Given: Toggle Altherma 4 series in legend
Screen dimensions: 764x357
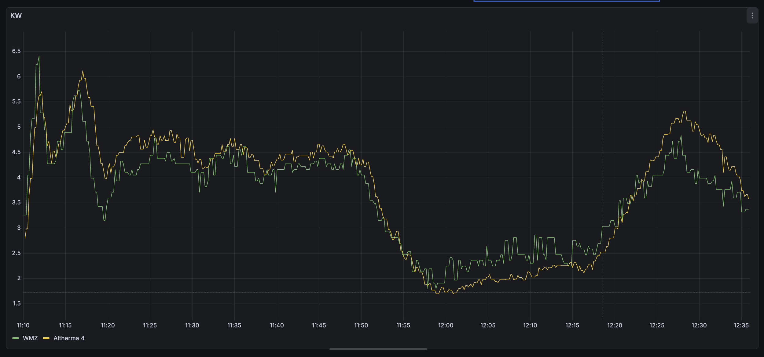Looking at the screenshot, I should coord(69,338).
